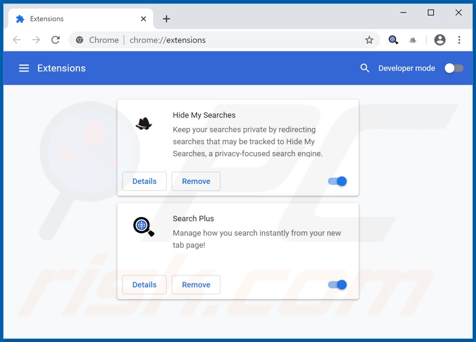The image size is (476, 342).
Task: Click the Hide My Searches extension name
Action: pyautogui.click(x=204, y=115)
